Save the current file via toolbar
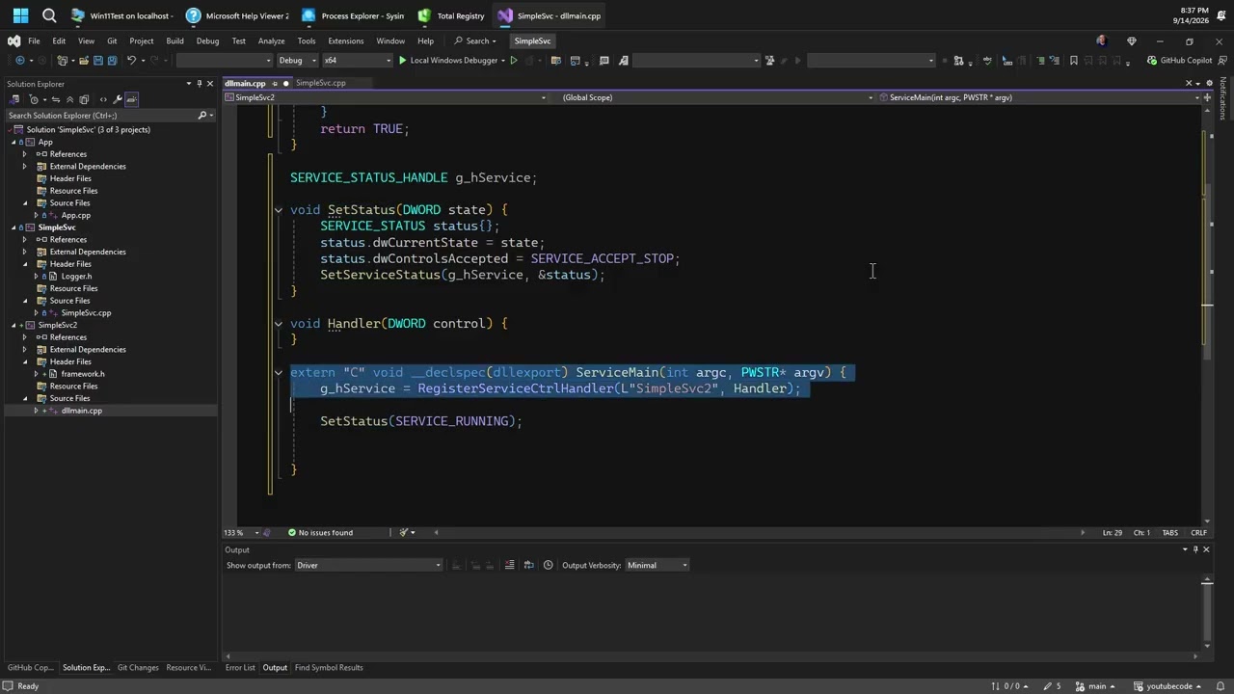Viewport: 1234px width, 694px height. [97, 61]
